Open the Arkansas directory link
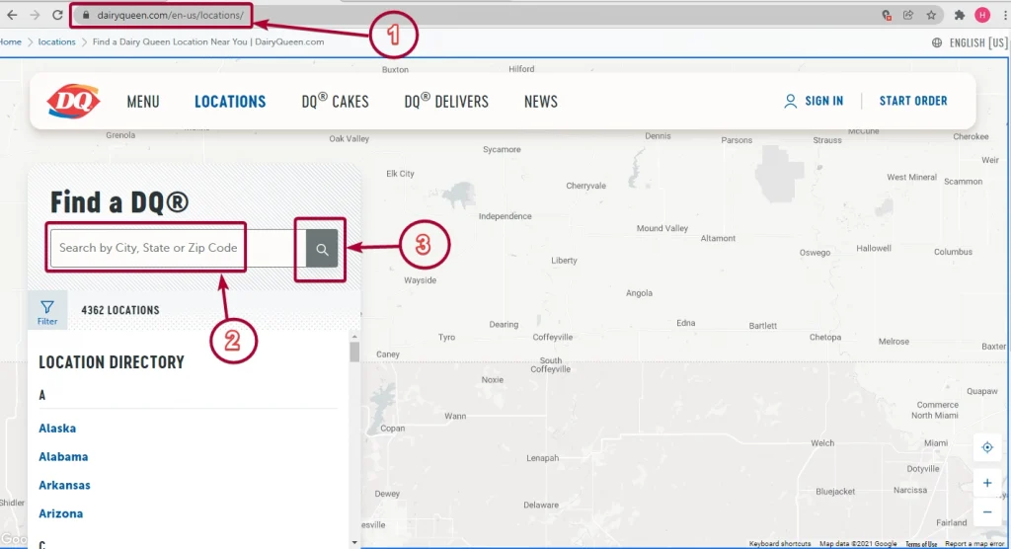Image resolution: width=1011 pixels, height=549 pixels. pos(64,485)
